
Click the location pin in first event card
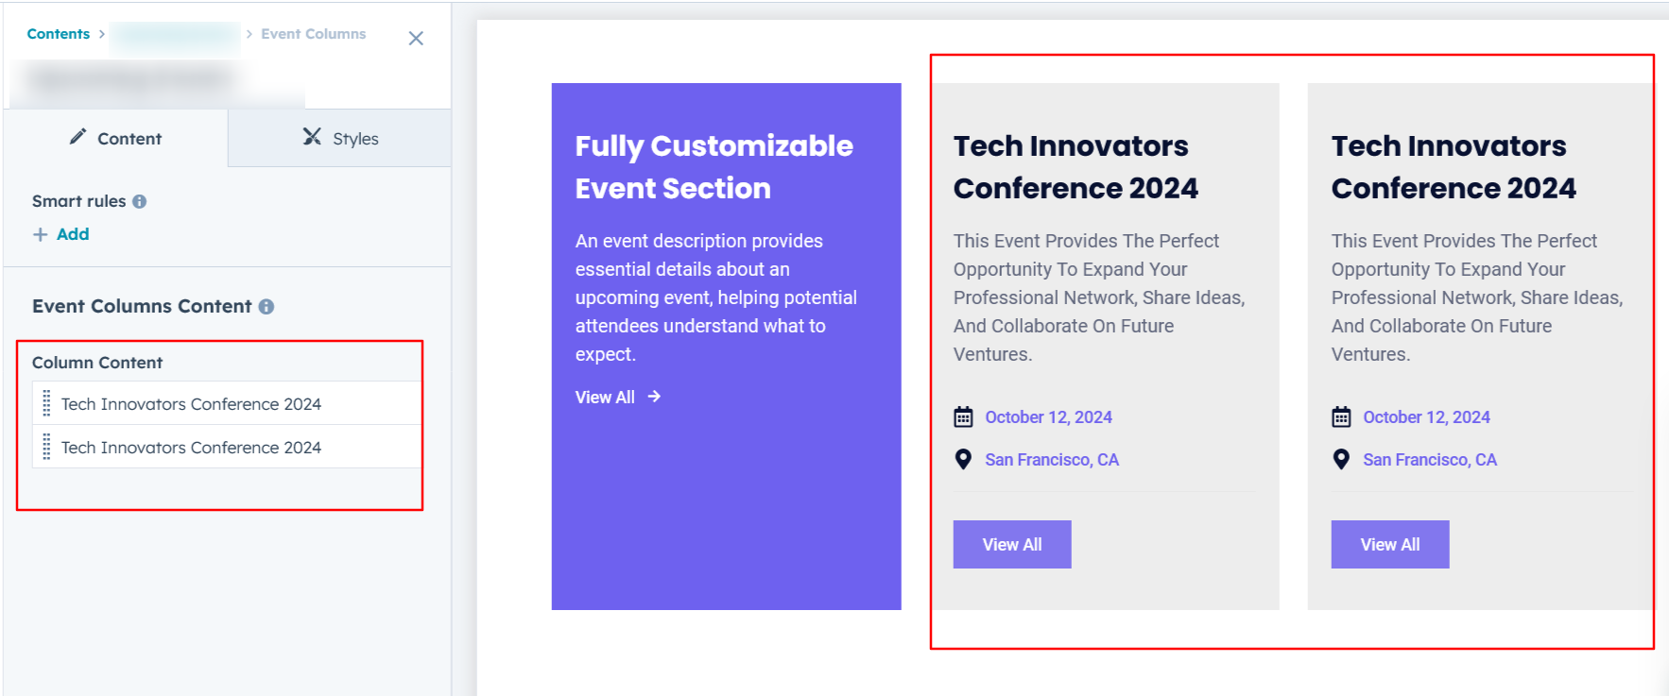(x=963, y=460)
